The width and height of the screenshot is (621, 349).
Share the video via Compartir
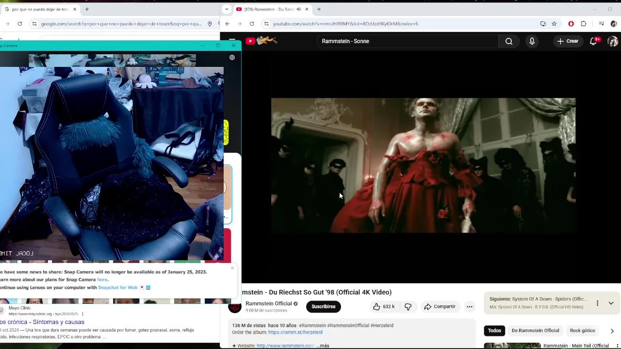440,306
